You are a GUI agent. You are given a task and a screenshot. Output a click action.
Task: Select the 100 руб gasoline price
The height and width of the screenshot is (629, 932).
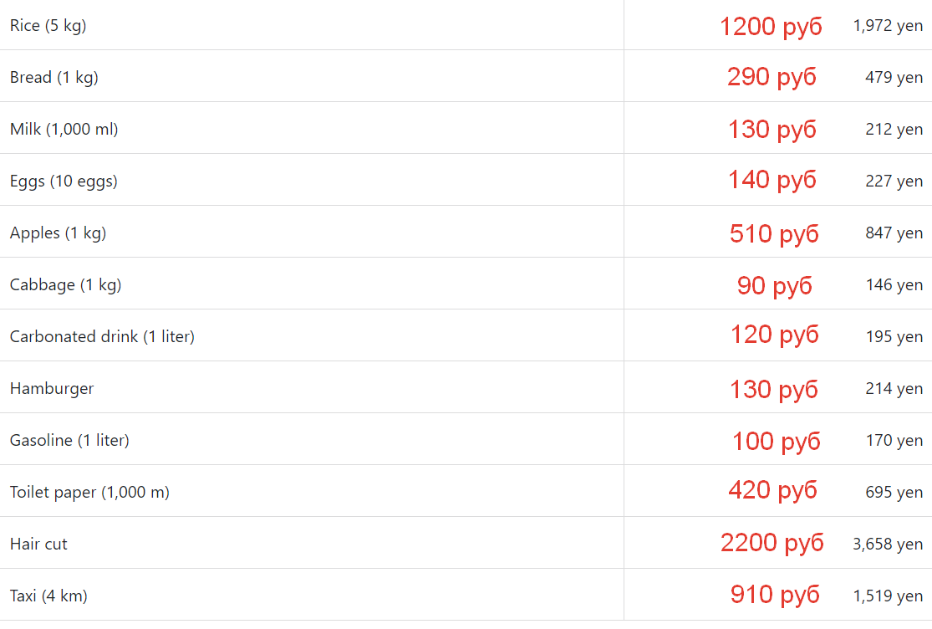pos(777,442)
